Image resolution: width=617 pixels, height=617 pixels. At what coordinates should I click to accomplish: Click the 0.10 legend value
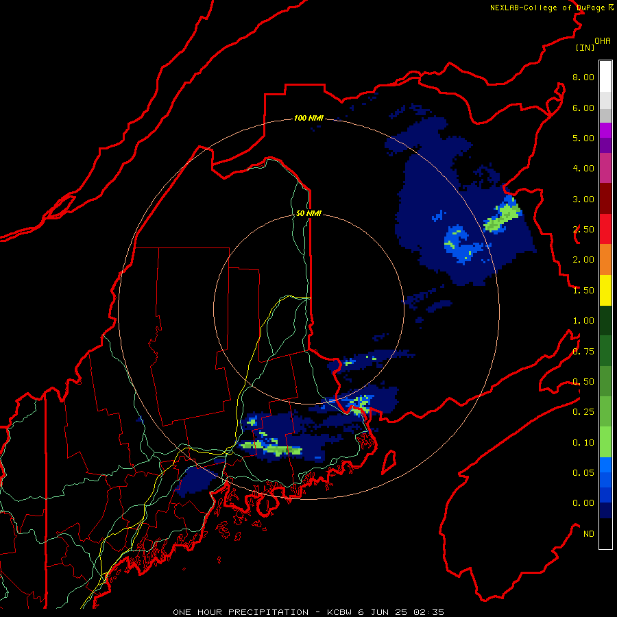click(x=583, y=443)
